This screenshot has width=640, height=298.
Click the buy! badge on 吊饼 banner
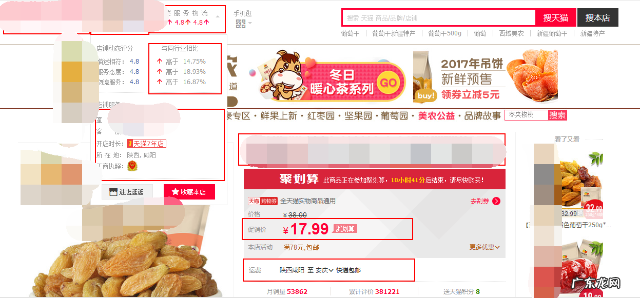click(x=426, y=95)
